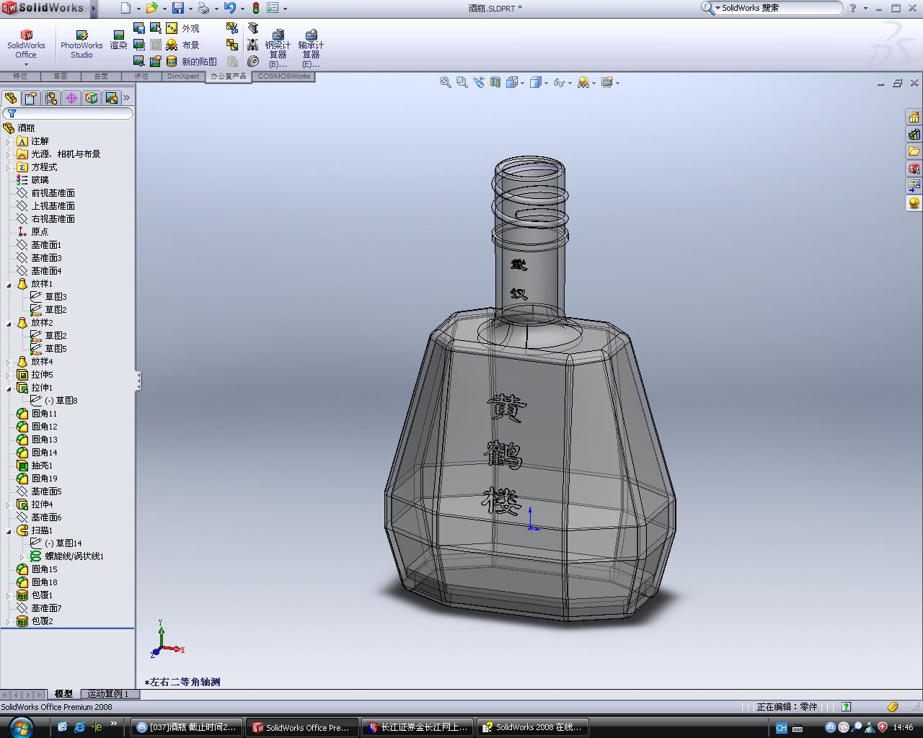The width and height of the screenshot is (923, 738).
Task: Click the render to file icon
Action: click(x=139, y=28)
